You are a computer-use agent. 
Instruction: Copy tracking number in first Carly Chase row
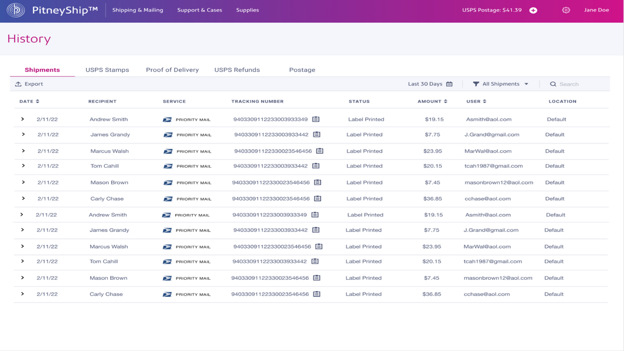[318, 198]
